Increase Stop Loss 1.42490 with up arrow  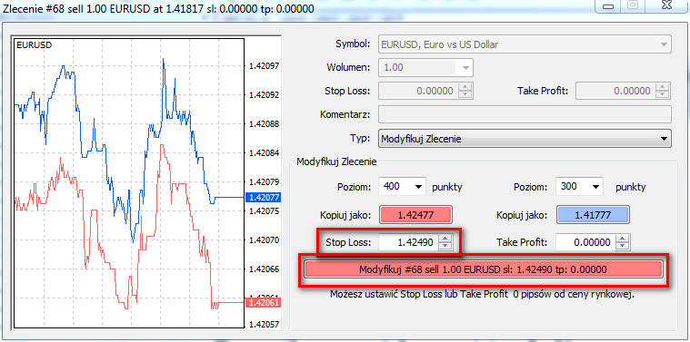pos(445,239)
